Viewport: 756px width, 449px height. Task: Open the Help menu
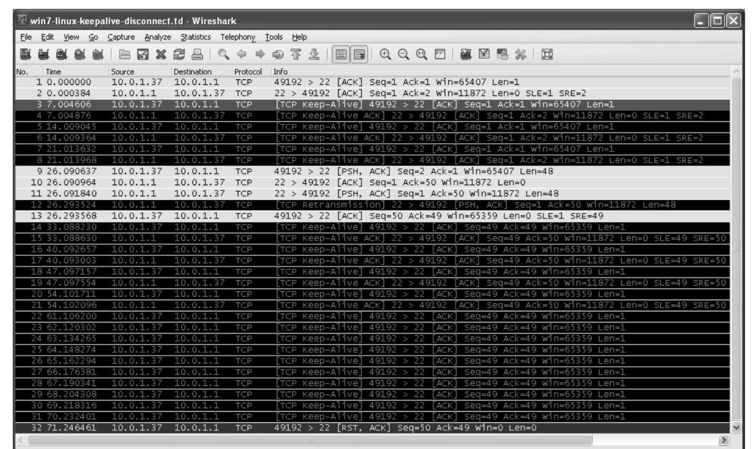pos(300,37)
